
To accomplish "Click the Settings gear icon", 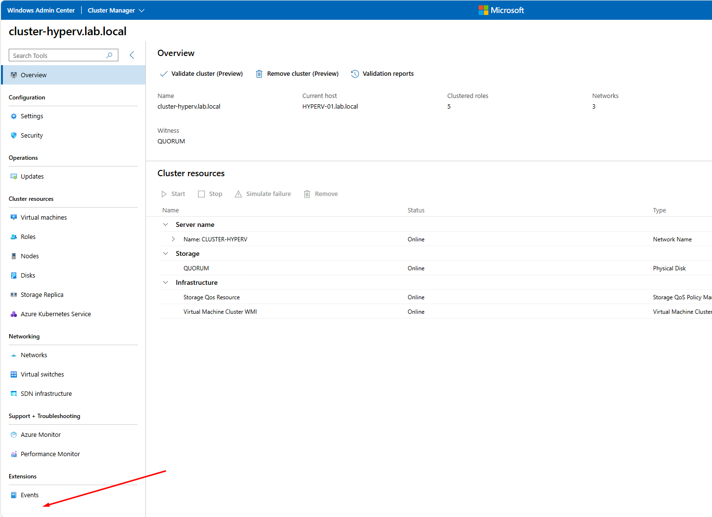I will pyautogui.click(x=14, y=116).
